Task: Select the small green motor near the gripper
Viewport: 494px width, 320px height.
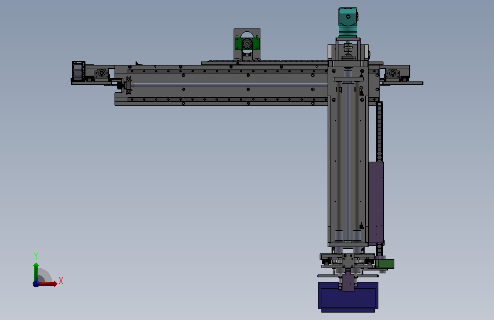Action: coord(385,264)
